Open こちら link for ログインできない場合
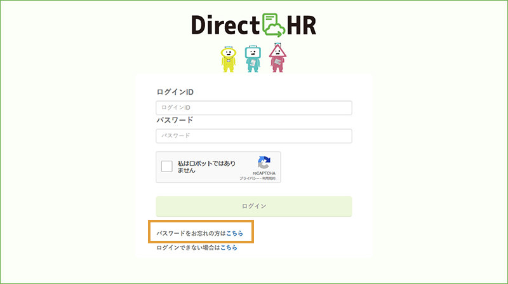Image resolution: width=508 pixels, height=284 pixels. click(229, 248)
